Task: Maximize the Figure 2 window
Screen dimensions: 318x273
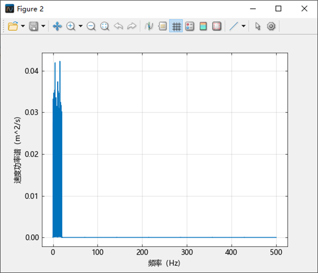Action: pyautogui.click(x=278, y=9)
